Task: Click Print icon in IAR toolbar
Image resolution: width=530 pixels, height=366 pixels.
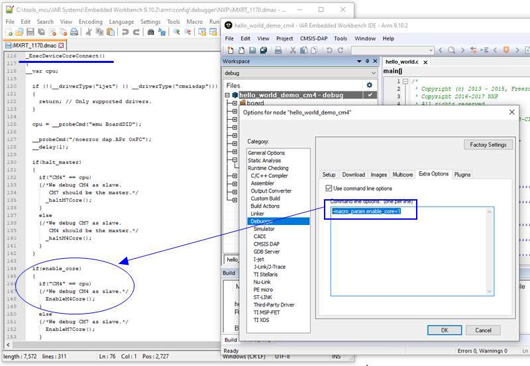Action: [278, 50]
